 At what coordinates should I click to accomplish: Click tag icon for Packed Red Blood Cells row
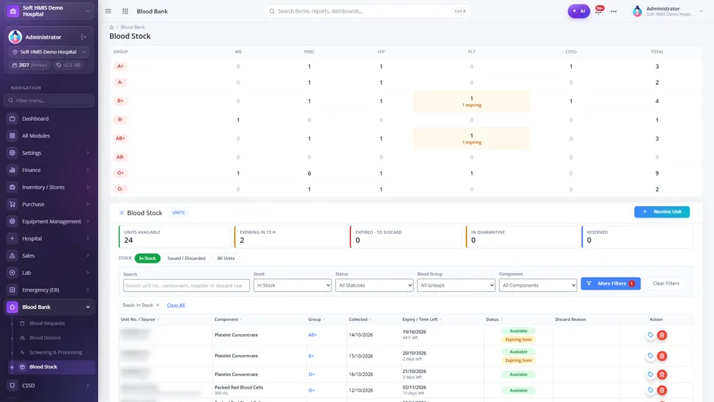650,390
